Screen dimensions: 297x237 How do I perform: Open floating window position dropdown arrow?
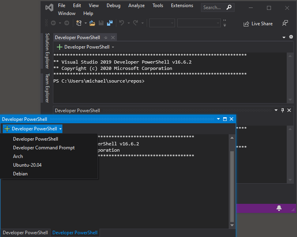click(218, 119)
